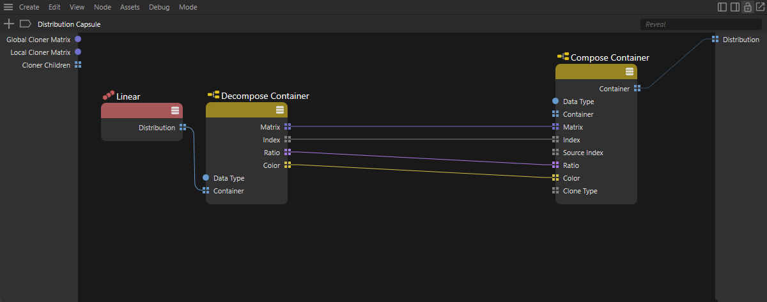Click the Cloner Children port icon
This screenshot has height=302, width=767.
point(78,65)
